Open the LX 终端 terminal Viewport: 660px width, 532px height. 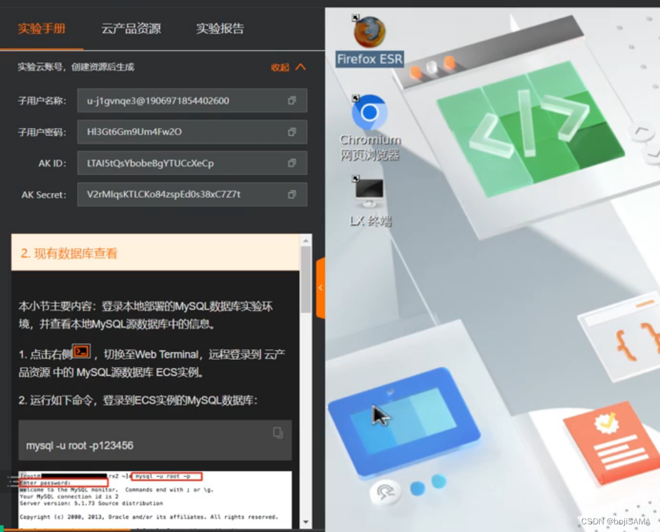click(x=368, y=190)
